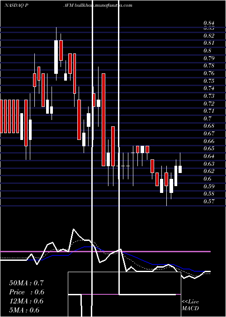
Task: Click the last white candlestick on right
Action: (x=180, y=169)
